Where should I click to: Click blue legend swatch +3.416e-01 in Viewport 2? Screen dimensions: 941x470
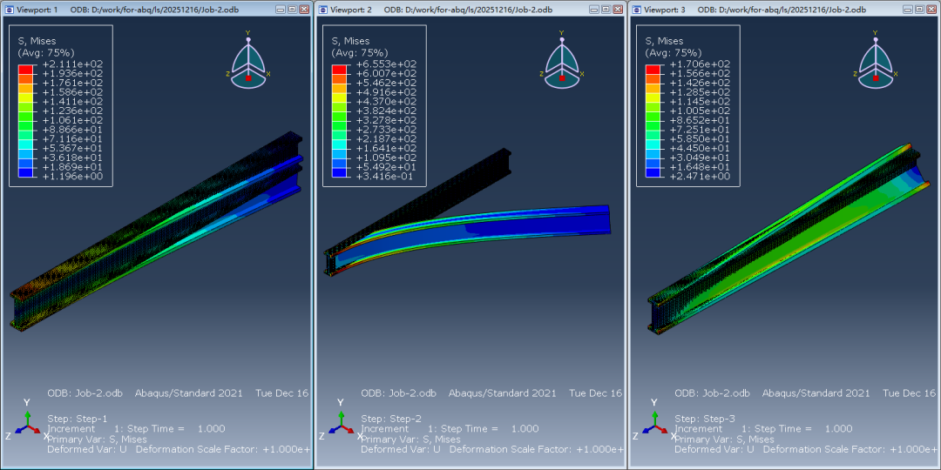click(338, 172)
